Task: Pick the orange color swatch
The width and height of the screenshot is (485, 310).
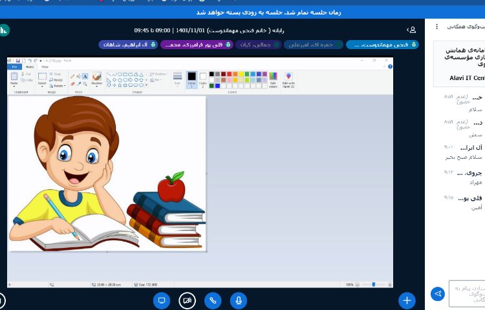Action: point(235,74)
